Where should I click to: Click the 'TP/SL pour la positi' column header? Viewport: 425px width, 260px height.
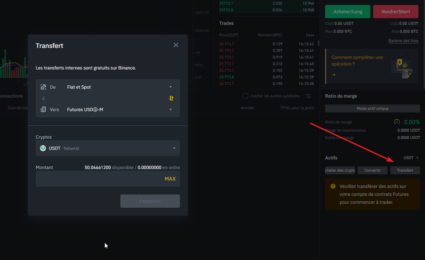pos(297,108)
